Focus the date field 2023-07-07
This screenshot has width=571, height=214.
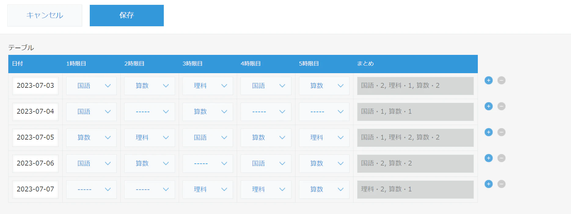[x=35, y=190]
